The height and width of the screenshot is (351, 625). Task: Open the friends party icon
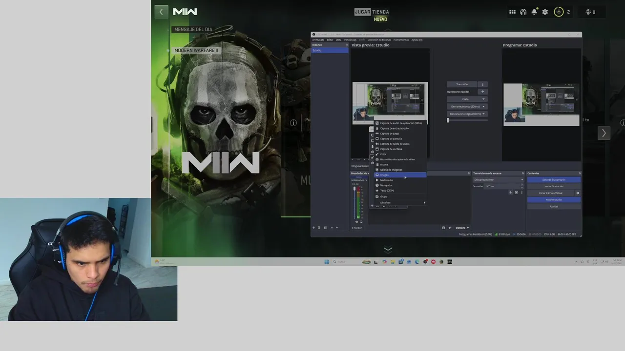click(x=588, y=12)
